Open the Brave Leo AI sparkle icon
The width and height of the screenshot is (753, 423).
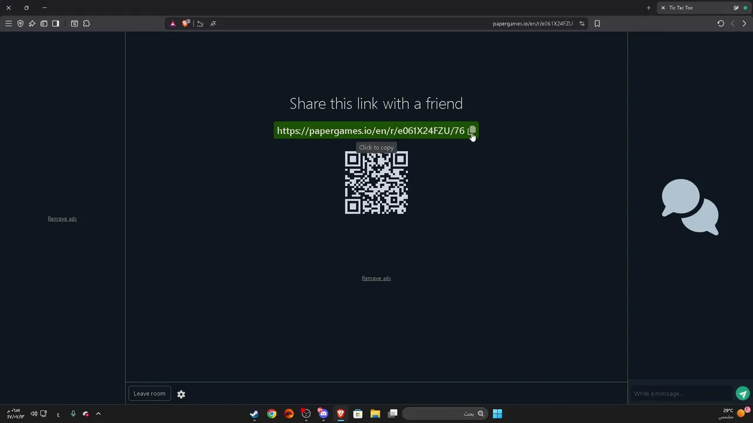click(32, 23)
